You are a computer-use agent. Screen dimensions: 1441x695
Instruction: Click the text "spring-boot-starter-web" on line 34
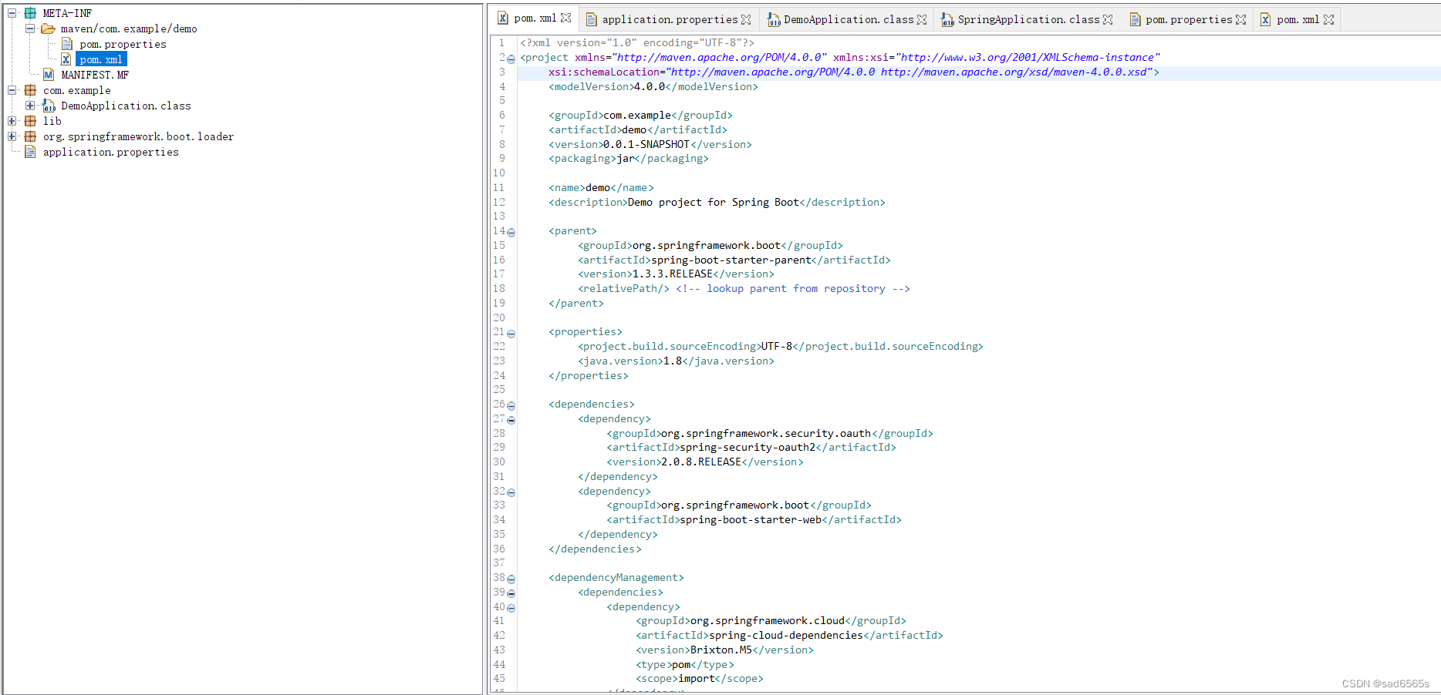click(x=751, y=519)
